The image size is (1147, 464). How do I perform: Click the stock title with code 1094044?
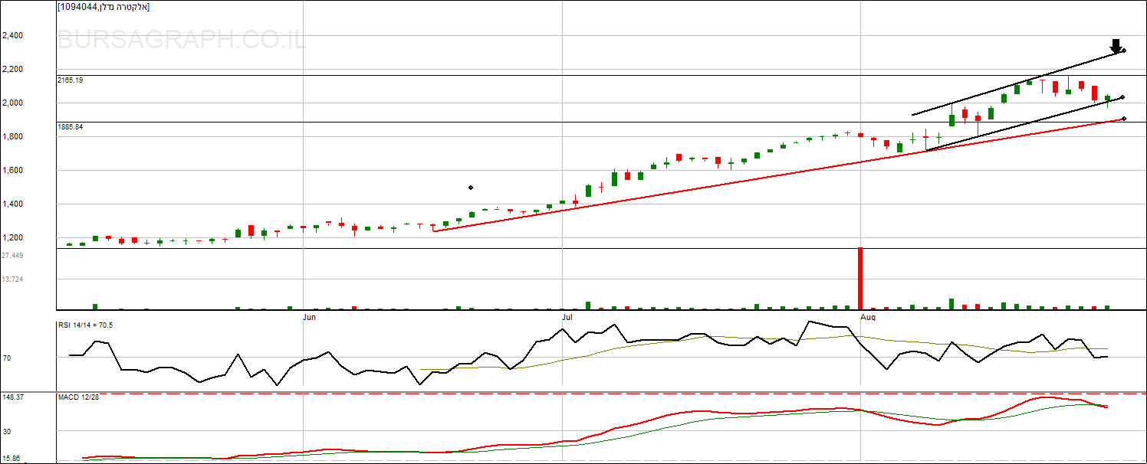(104, 7)
